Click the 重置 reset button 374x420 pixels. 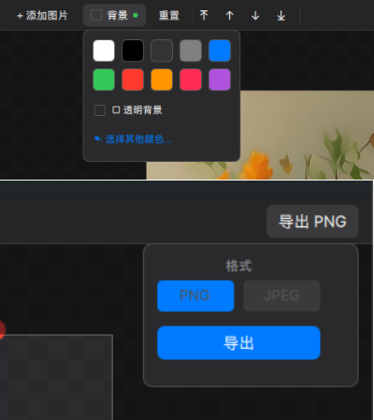169,15
